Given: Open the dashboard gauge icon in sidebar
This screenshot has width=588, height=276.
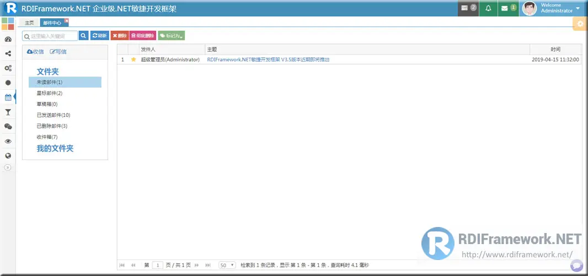Looking at the screenshot, I should (x=8, y=39).
